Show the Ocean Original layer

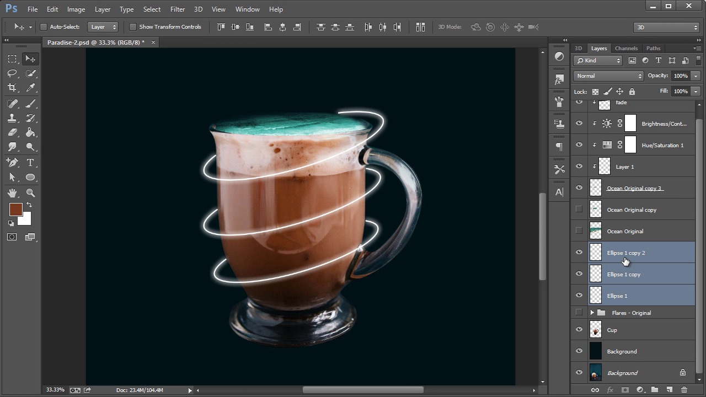point(579,231)
